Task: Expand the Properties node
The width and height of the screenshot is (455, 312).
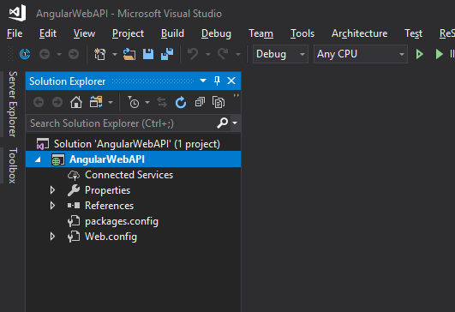Action: (52, 190)
